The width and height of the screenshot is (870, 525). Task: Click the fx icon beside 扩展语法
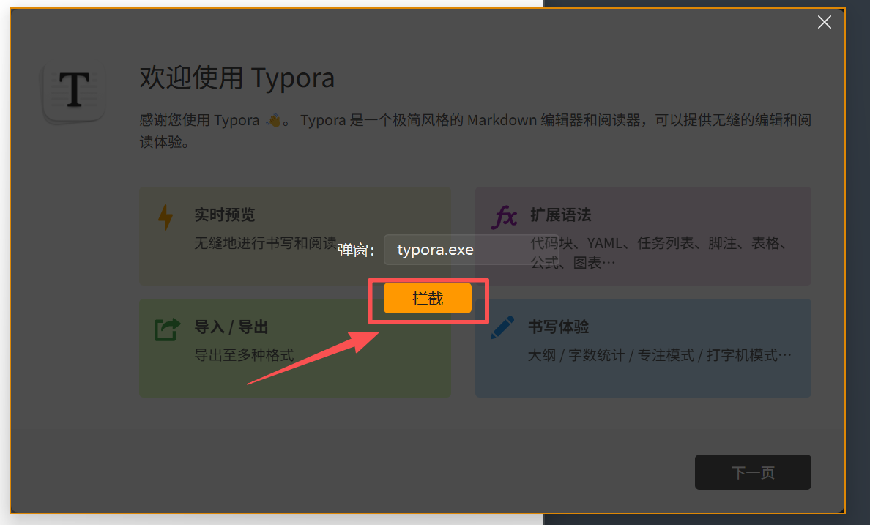503,215
